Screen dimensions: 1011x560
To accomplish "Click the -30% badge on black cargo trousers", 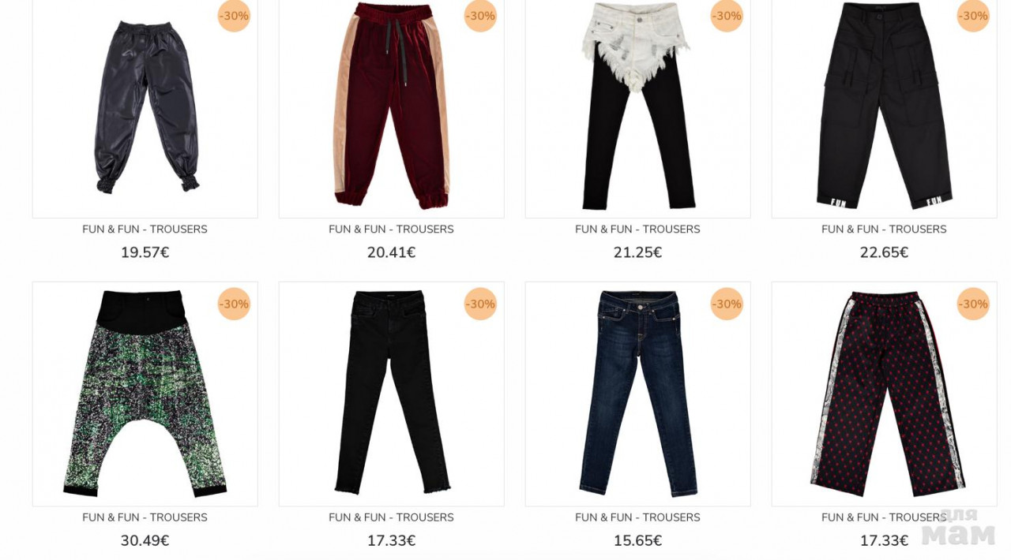I will pyautogui.click(x=973, y=16).
